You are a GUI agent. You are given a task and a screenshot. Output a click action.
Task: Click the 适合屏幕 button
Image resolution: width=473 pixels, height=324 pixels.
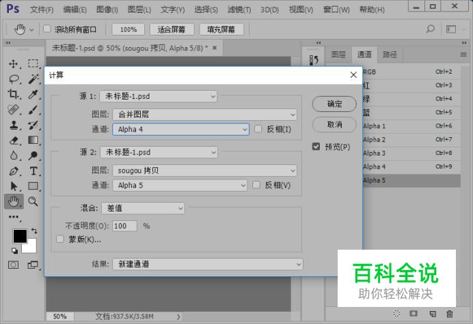coord(172,29)
